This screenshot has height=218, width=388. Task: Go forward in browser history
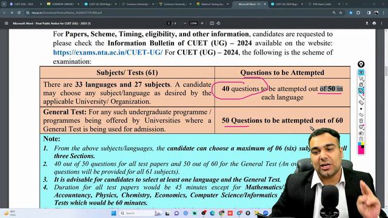pos(12,13)
